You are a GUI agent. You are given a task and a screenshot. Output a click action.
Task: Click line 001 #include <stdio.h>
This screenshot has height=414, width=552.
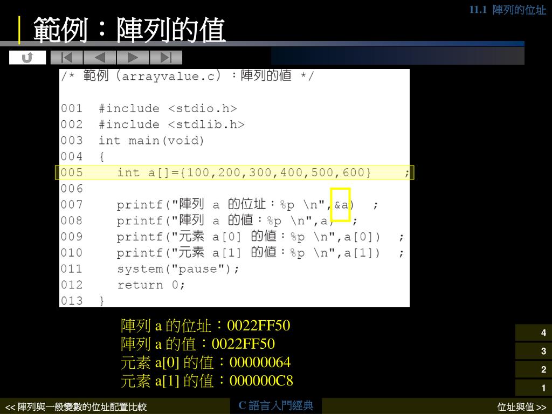[x=149, y=108]
